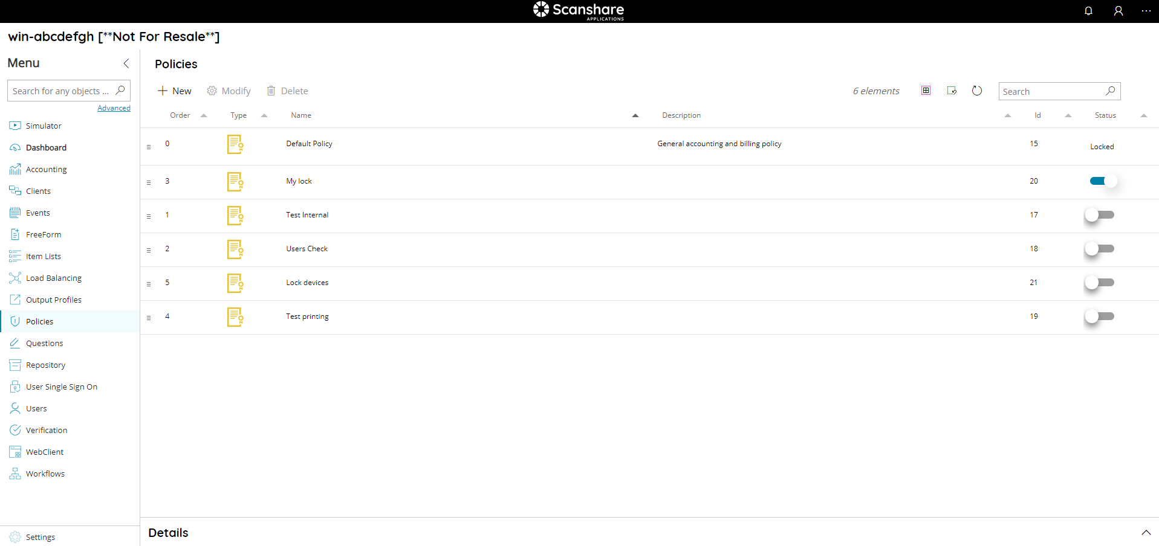Collapse the Menu sidebar chevron
The height and width of the screenshot is (546, 1159).
(126, 63)
